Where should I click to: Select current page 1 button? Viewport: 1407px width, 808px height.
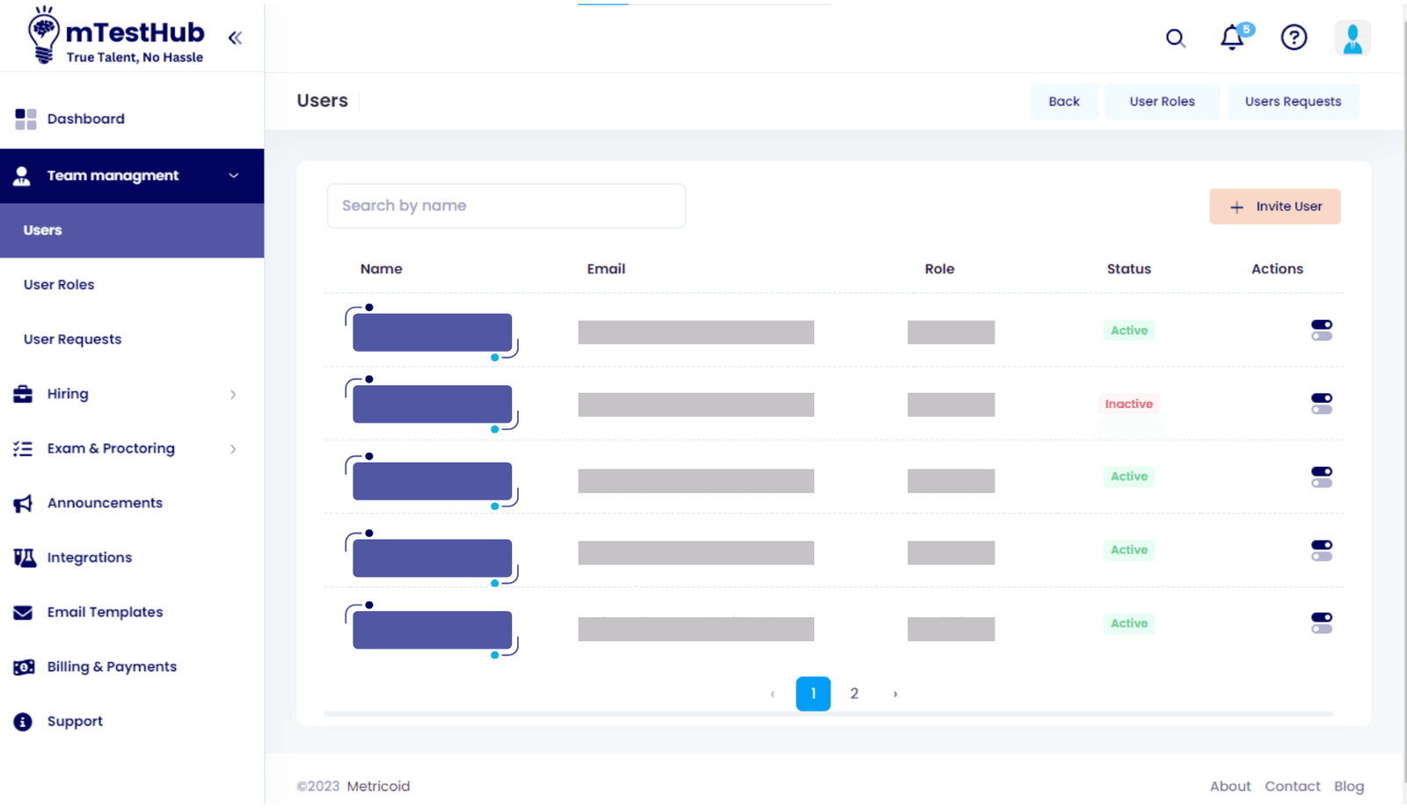813,694
